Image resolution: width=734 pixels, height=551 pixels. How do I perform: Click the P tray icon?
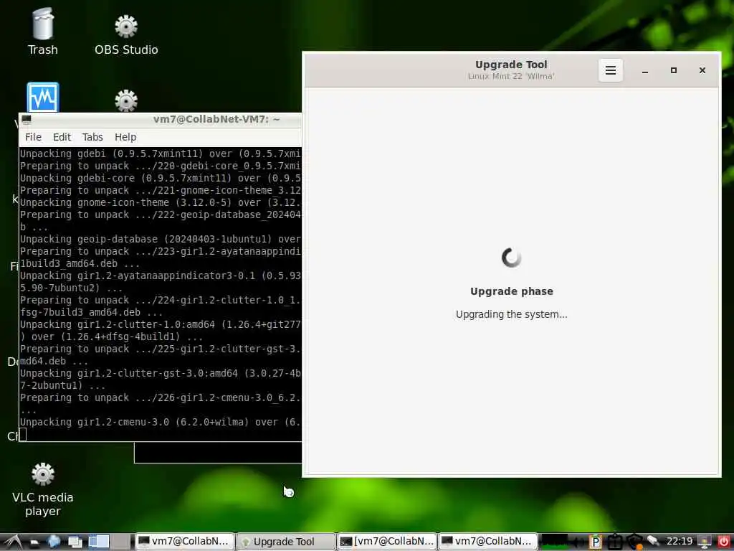click(595, 542)
